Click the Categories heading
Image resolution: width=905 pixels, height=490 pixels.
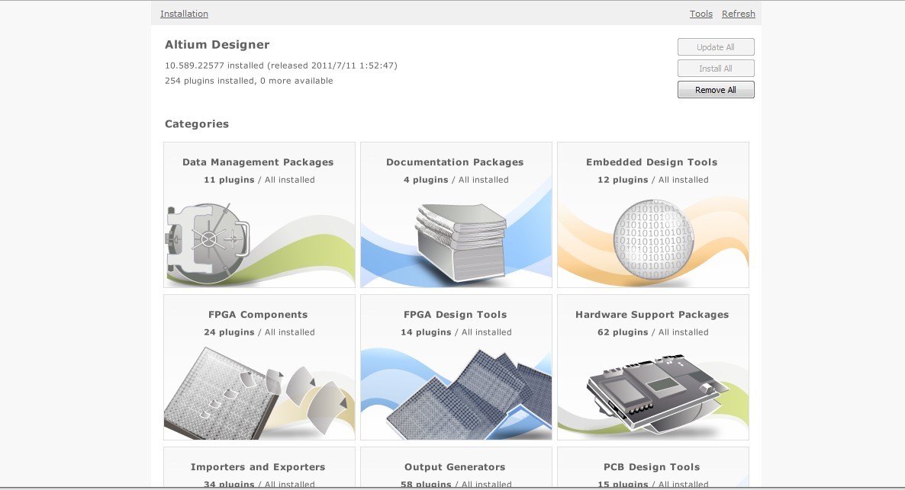[x=197, y=124]
